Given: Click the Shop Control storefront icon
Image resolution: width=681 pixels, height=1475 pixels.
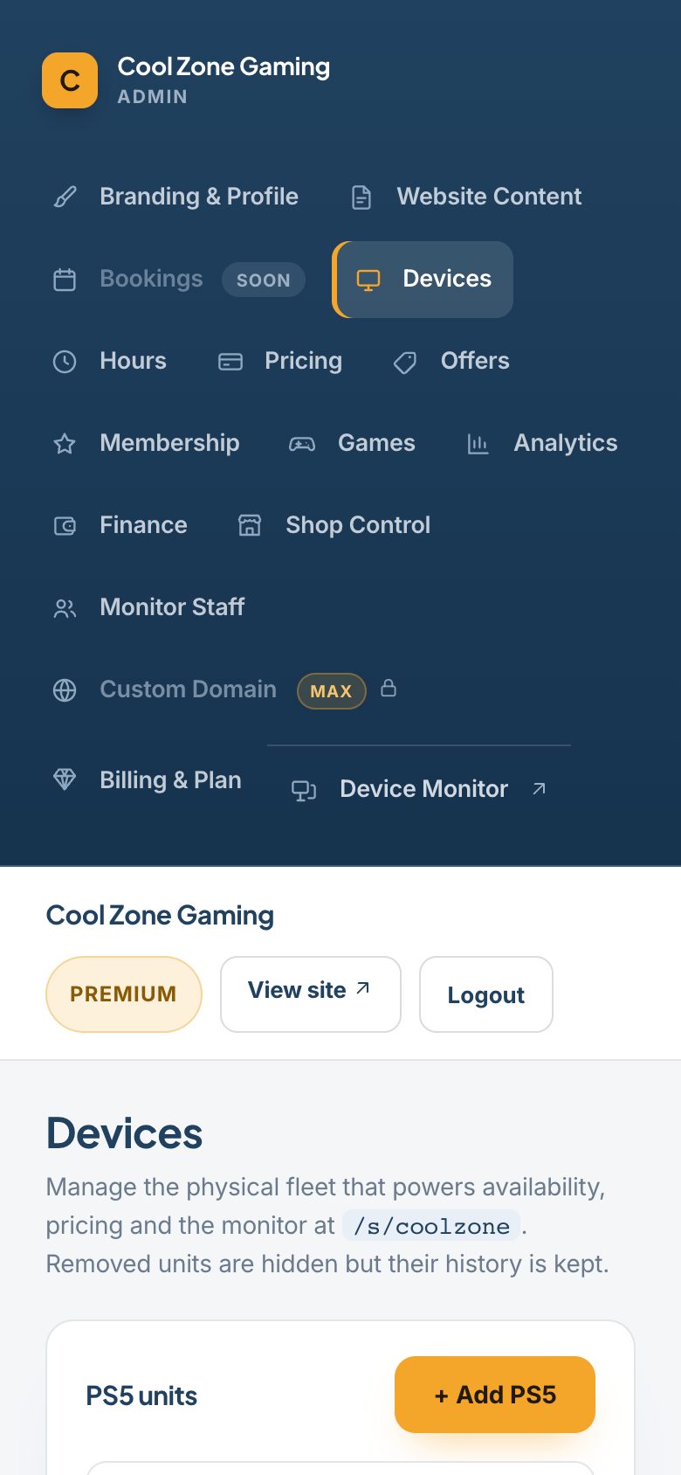Looking at the screenshot, I should tap(250, 525).
